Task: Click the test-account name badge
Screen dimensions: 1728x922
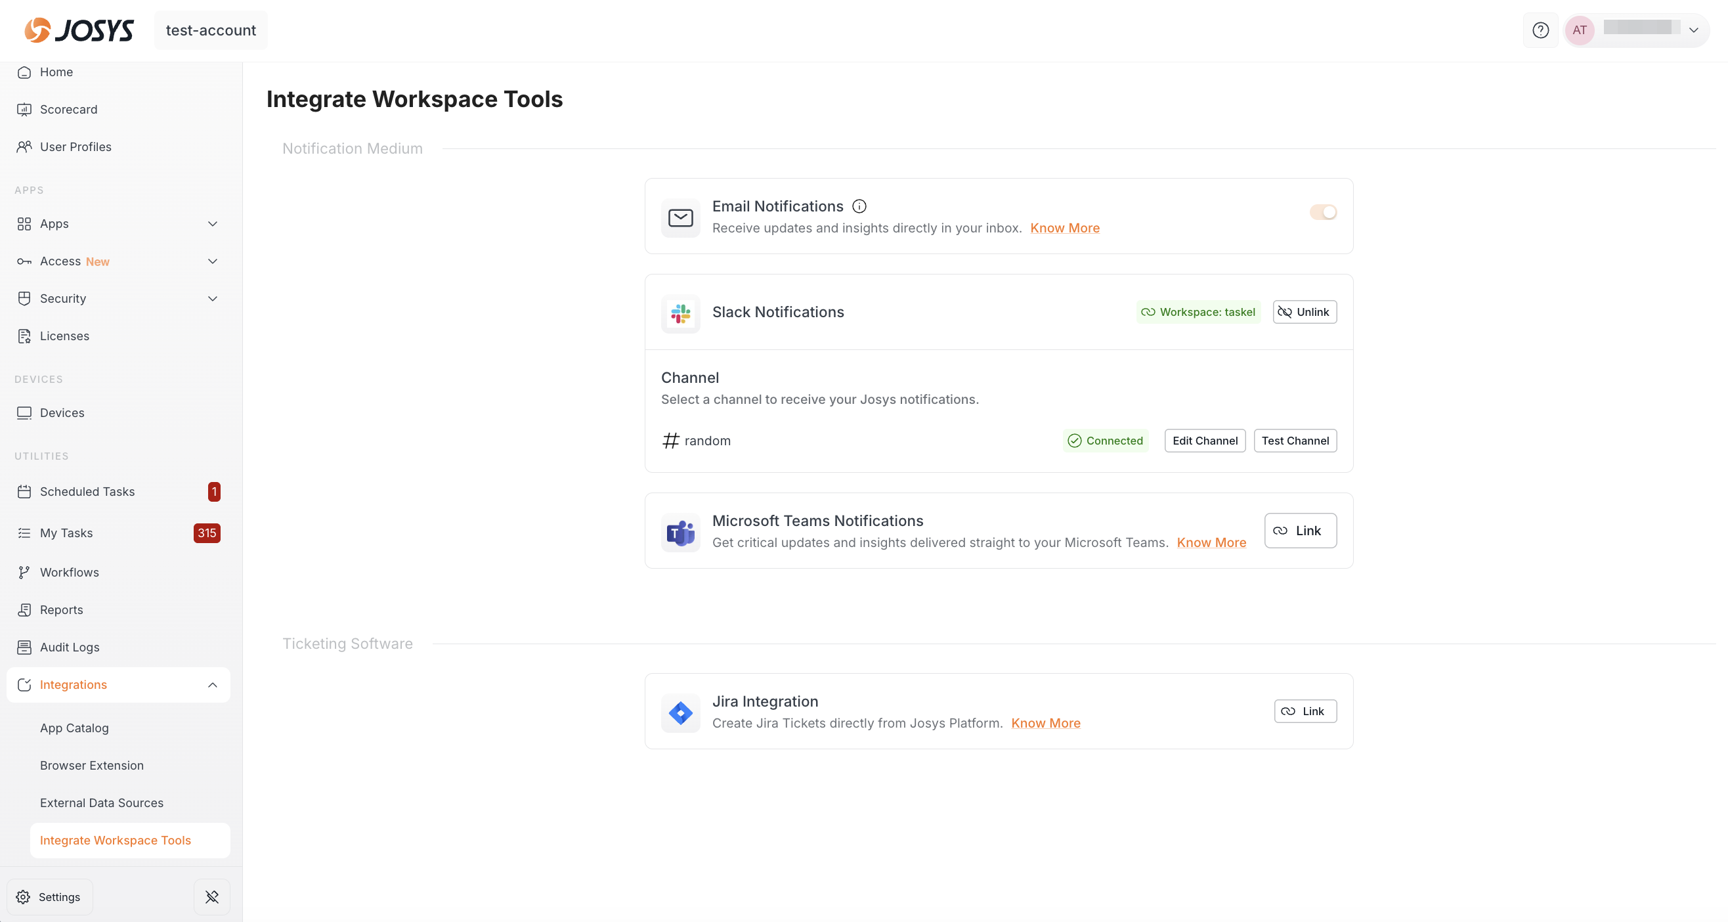Action: 211,30
